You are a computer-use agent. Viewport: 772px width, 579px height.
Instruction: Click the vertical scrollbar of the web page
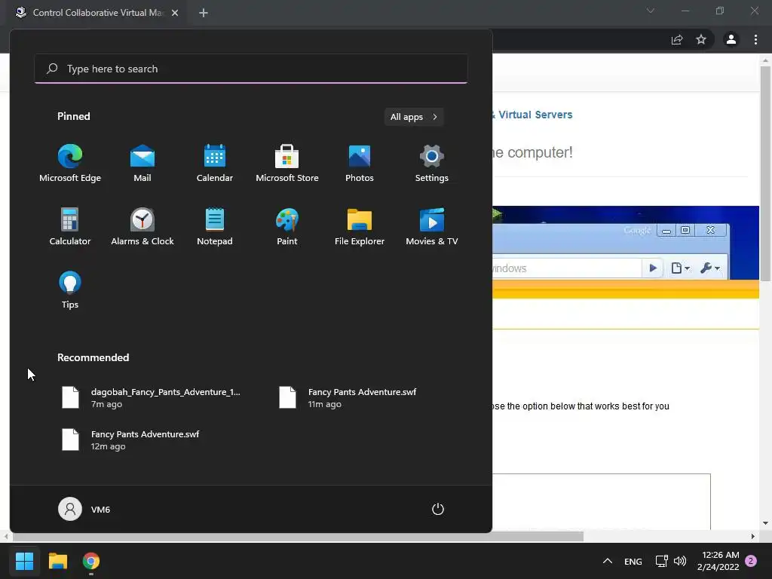(x=765, y=174)
